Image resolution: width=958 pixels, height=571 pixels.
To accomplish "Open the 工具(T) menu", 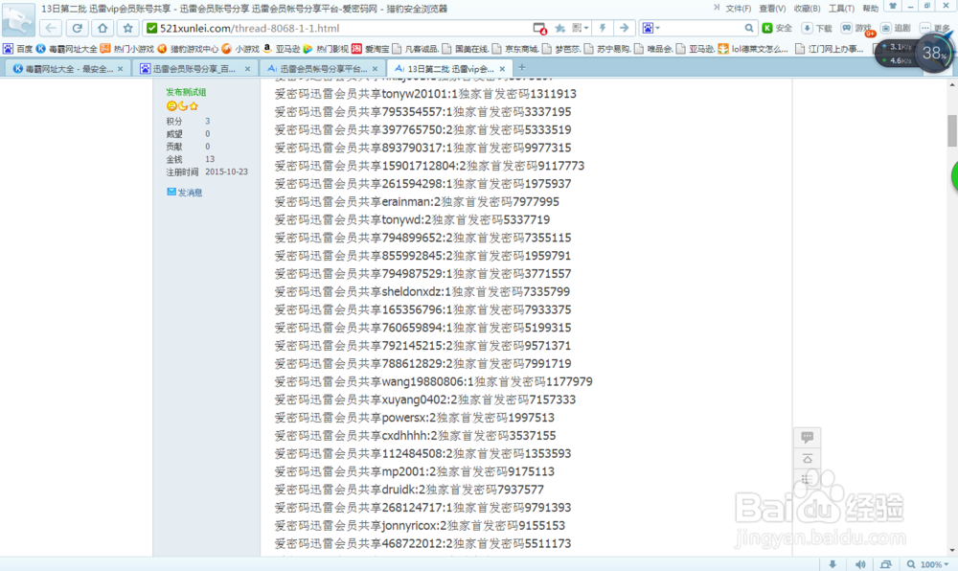I will [x=841, y=9].
